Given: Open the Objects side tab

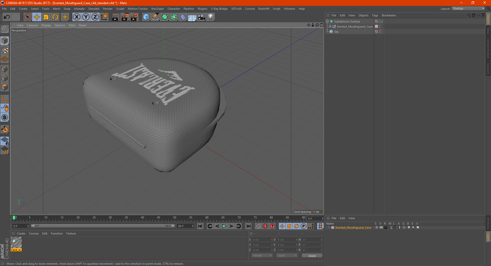Looking at the screenshot, I should tap(488, 19).
